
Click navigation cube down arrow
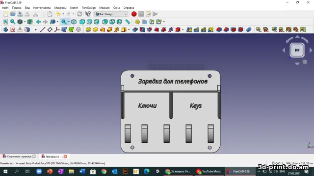[297, 64]
